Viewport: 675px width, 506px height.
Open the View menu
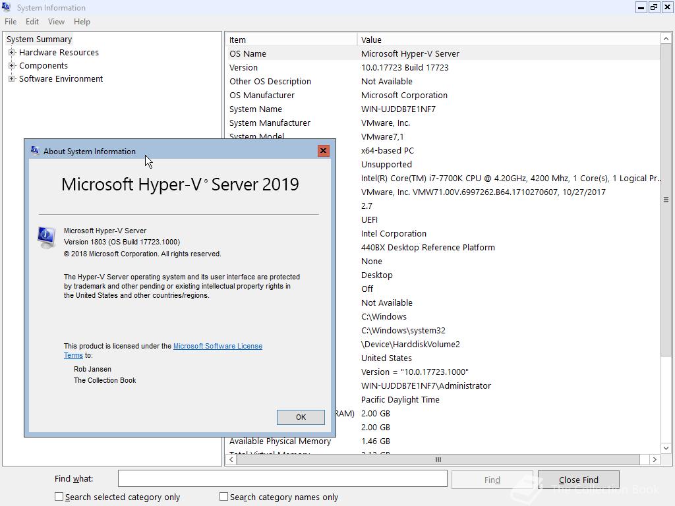[56, 22]
